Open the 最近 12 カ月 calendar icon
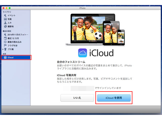This screenshot has width=162, height=121. [5, 38]
